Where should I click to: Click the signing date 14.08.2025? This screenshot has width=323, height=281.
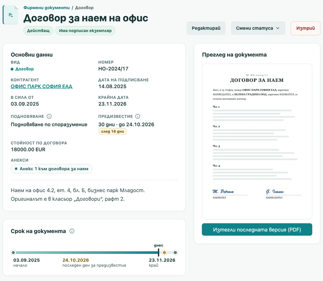pyautogui.click(x=112, y=86)
